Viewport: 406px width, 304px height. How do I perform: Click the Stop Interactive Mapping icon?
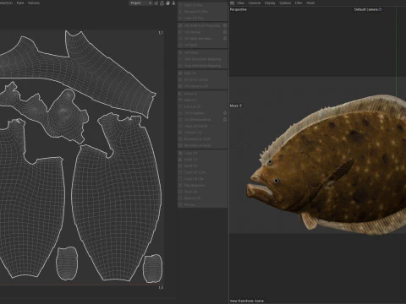click(x=180, y=66)
